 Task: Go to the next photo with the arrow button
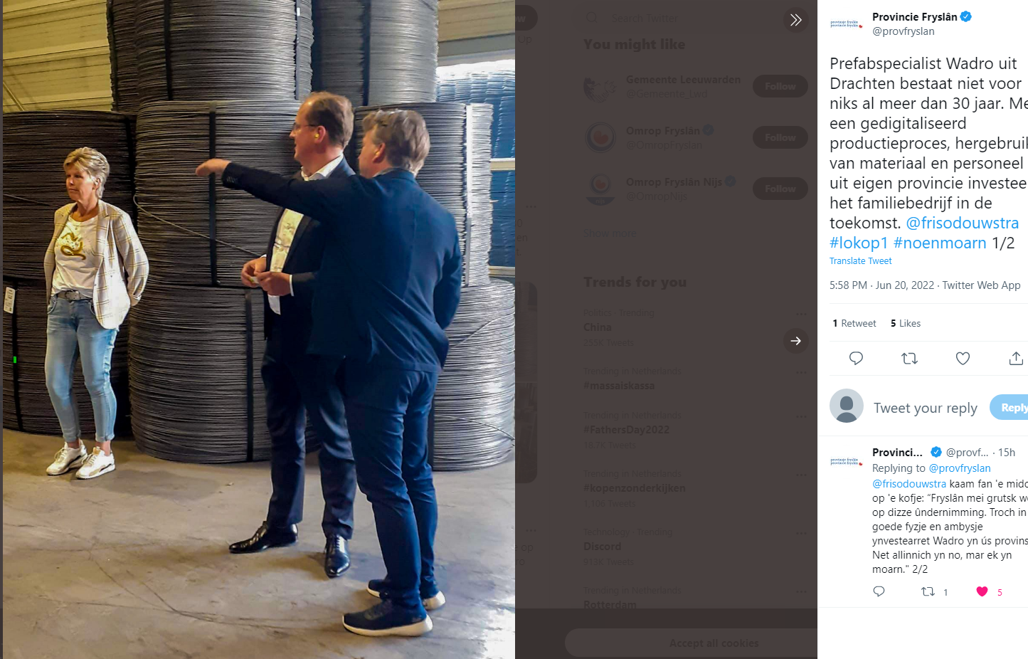tap(796, 341)
